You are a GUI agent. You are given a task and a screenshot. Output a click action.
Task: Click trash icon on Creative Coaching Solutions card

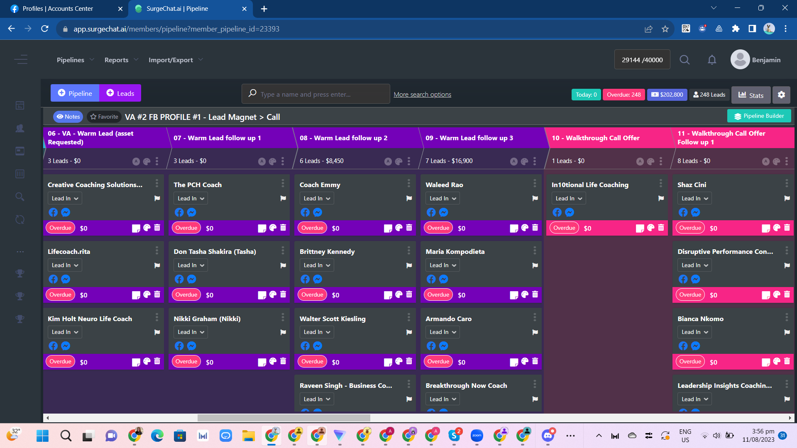(x=157, y=228)
